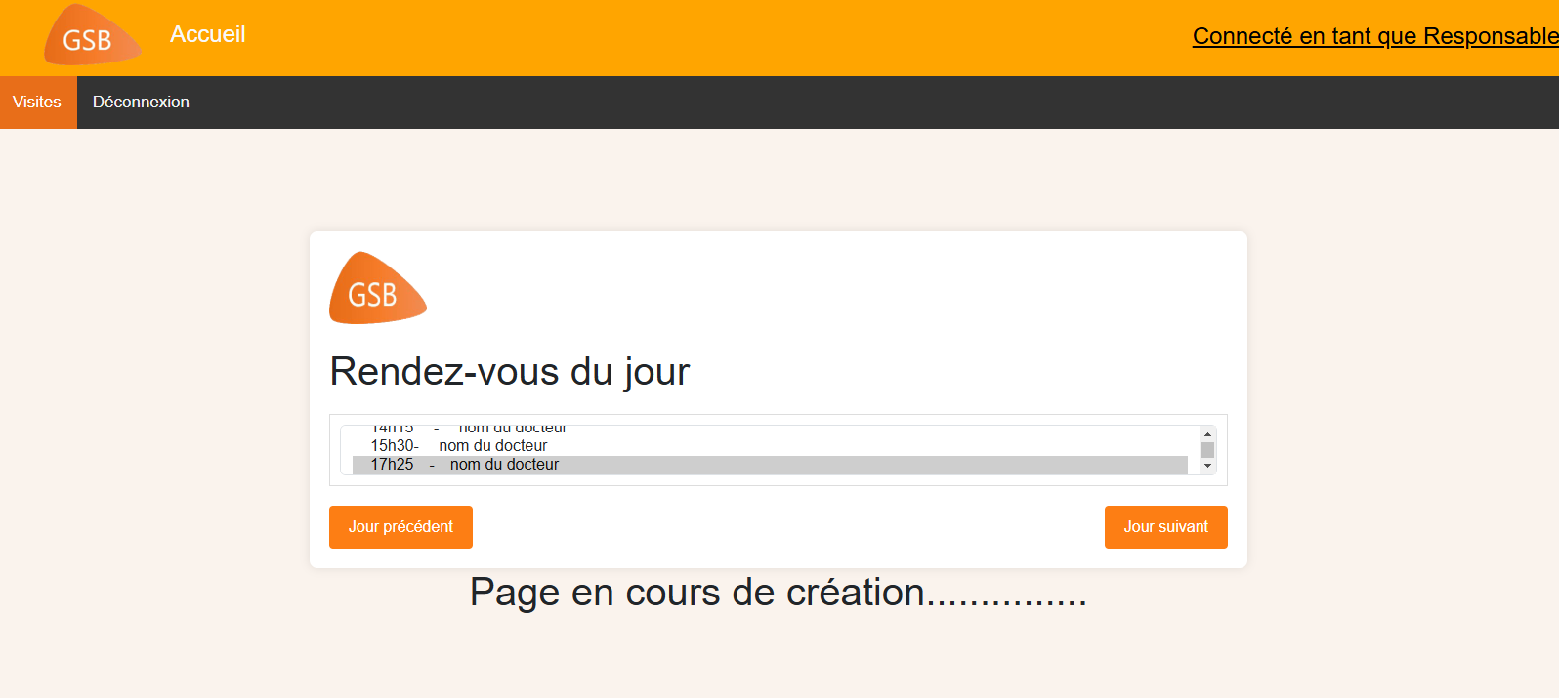The width and height of the screenshot is (1559, 698).
Task: Click the GSB logo in the orange header
Action: click(x=91, y=37)
